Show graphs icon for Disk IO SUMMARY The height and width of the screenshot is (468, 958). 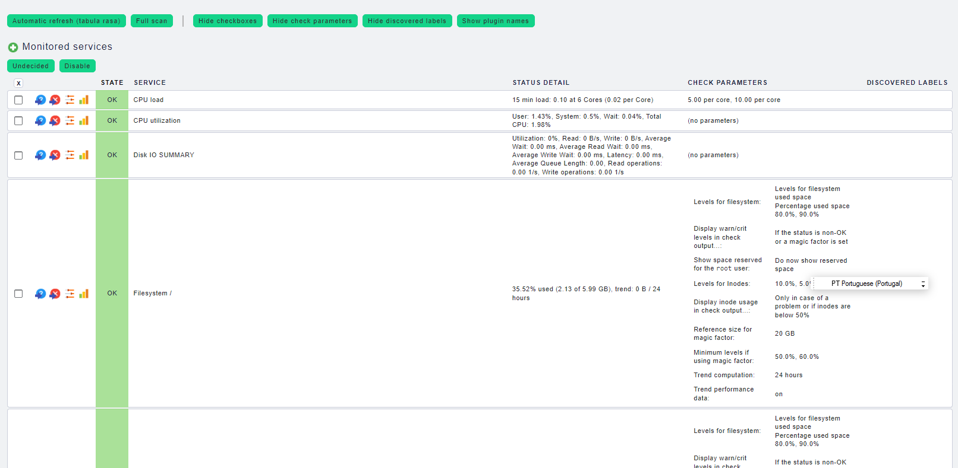click(x=84, y=155)
